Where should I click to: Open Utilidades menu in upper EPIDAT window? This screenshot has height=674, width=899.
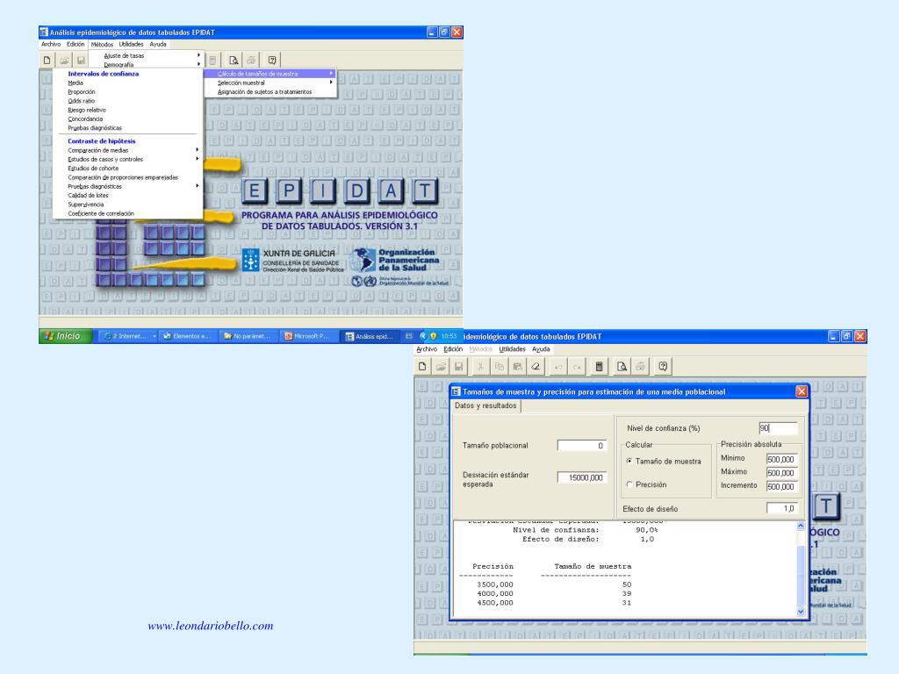pyautogui.click(x=132, y=44)
